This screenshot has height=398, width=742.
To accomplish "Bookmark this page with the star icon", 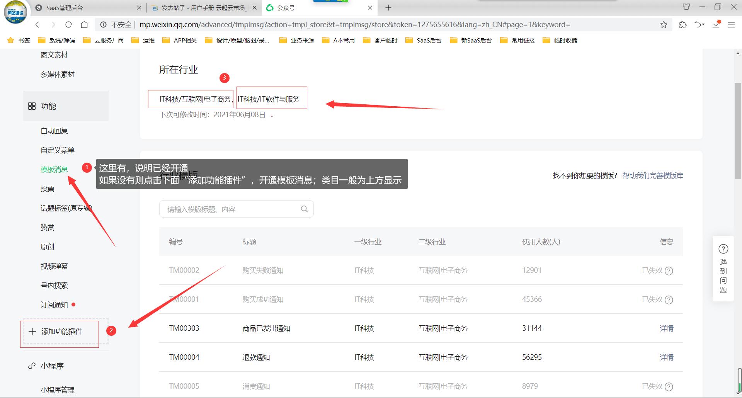I will (664, 25).
